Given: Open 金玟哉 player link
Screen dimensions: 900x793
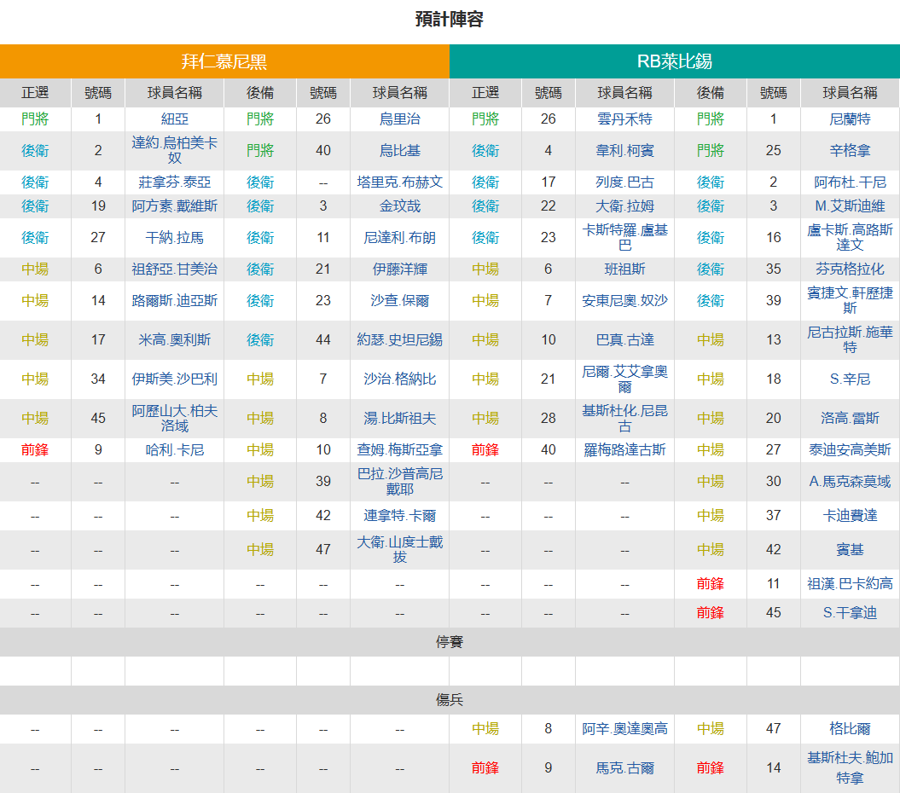Looking at the screenshot, I should (400, 206).
